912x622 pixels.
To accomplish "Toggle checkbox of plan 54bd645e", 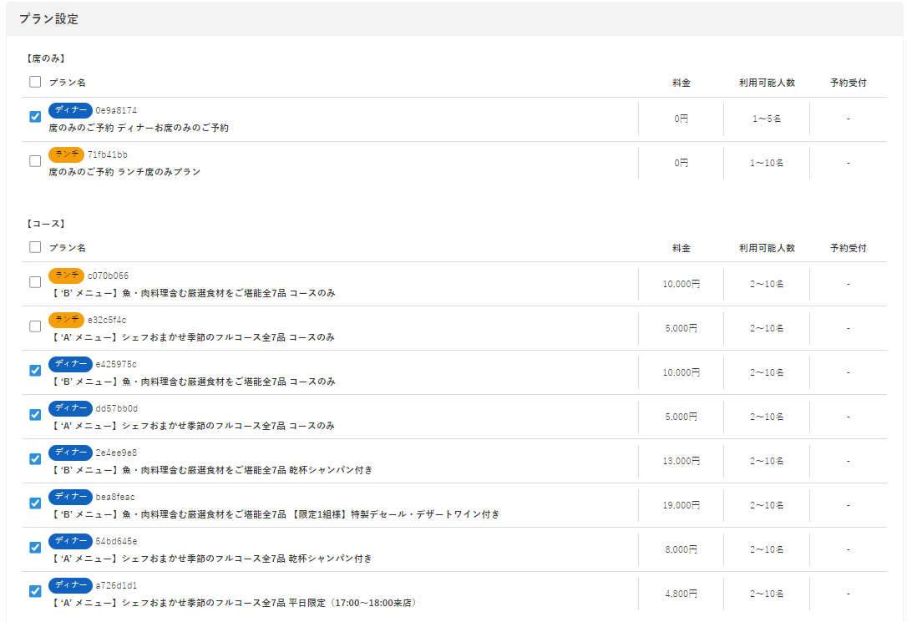I will pyautogui.click(x=35, y=548).
